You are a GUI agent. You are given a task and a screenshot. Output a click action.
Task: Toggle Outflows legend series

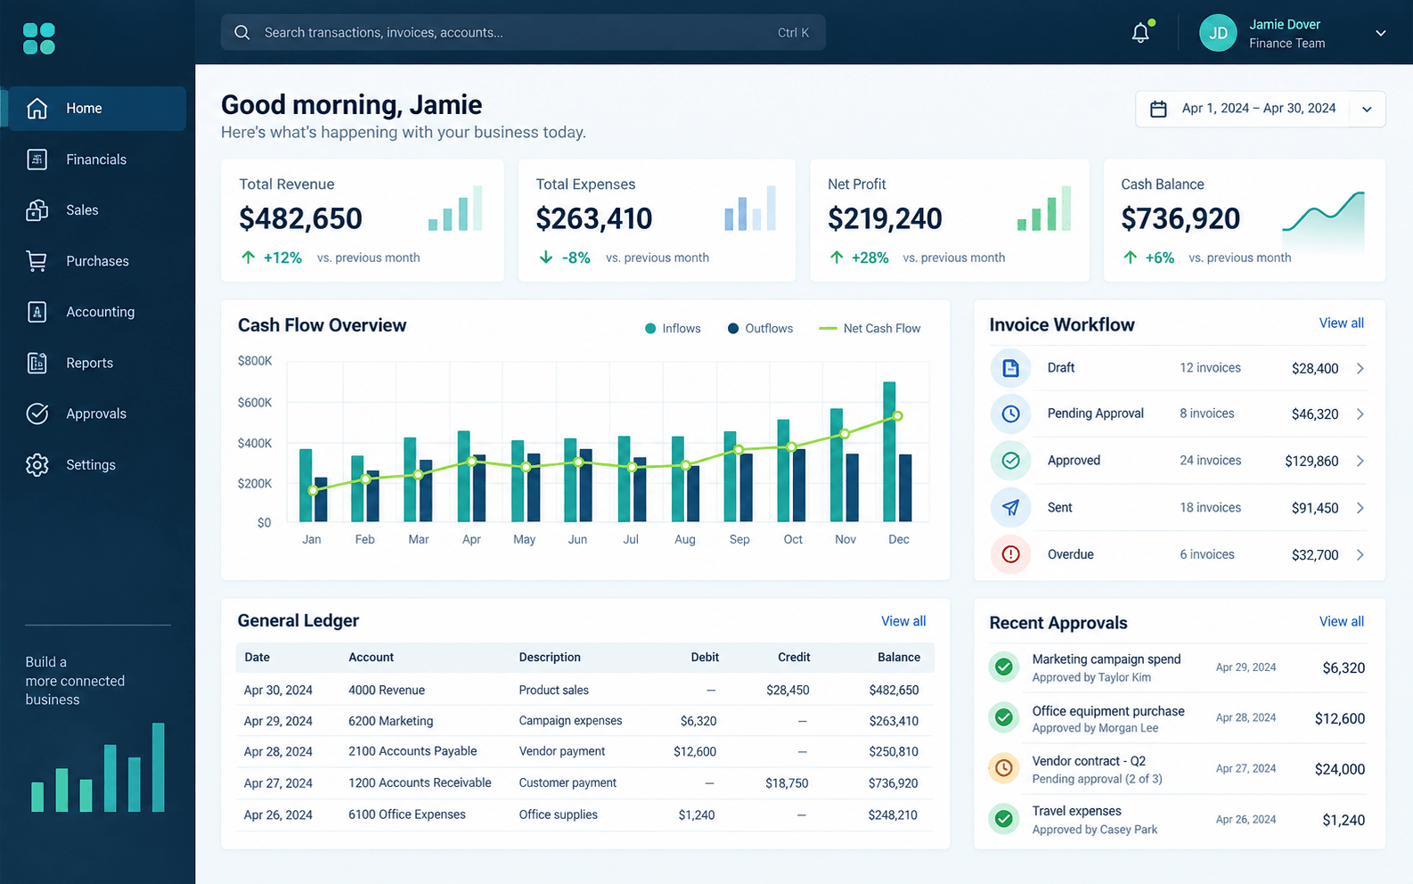point(760,329)
